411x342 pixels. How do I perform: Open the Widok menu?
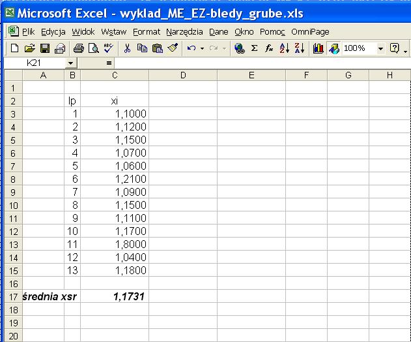(x=83, y=32)
